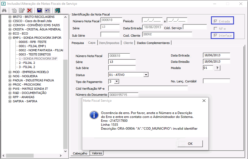Click the red X delete icon

[29, 10]
